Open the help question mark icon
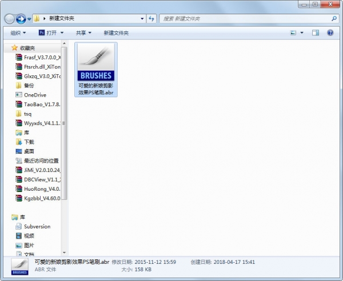Viewport: 343px width, 281px height. click(330, 33)
